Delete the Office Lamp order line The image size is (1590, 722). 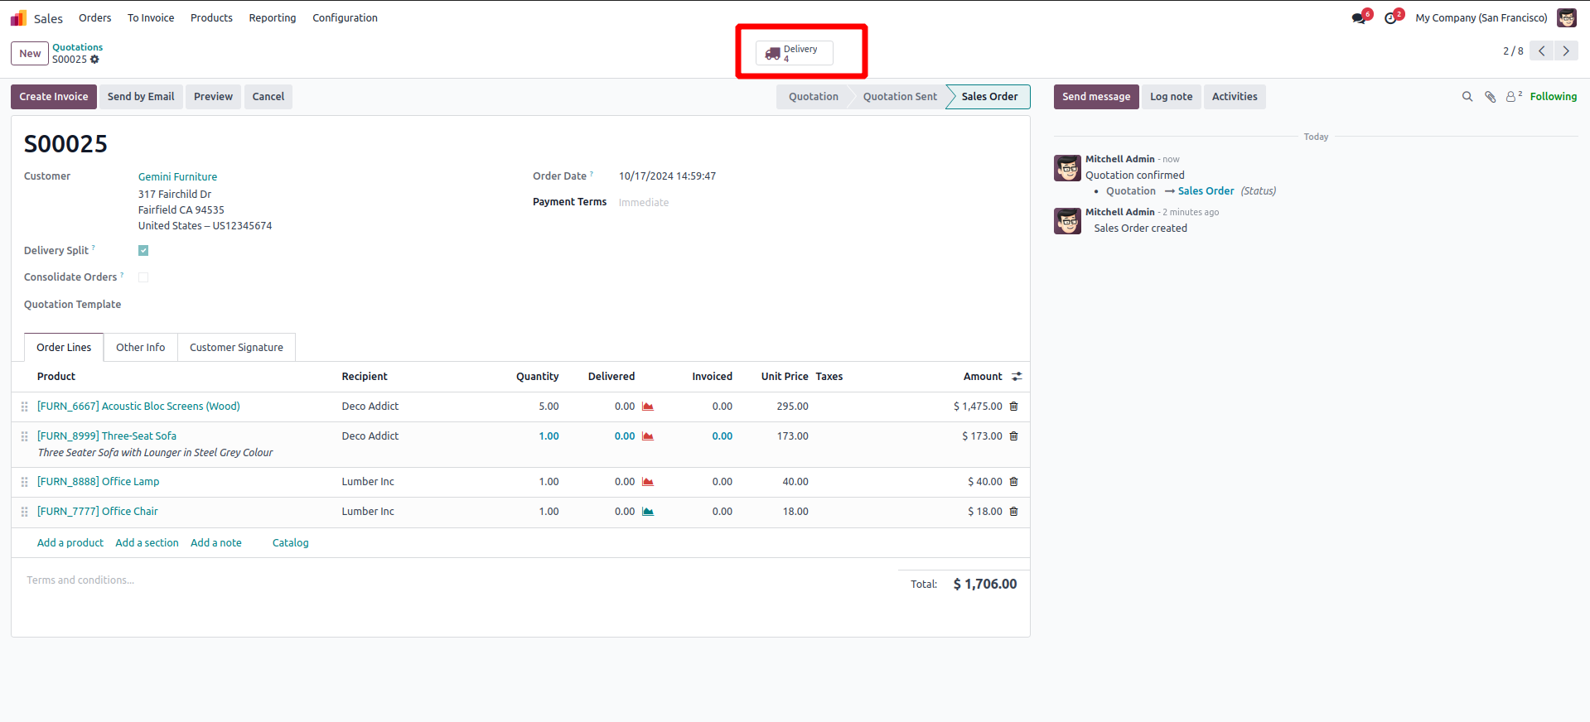(1013, 482)
